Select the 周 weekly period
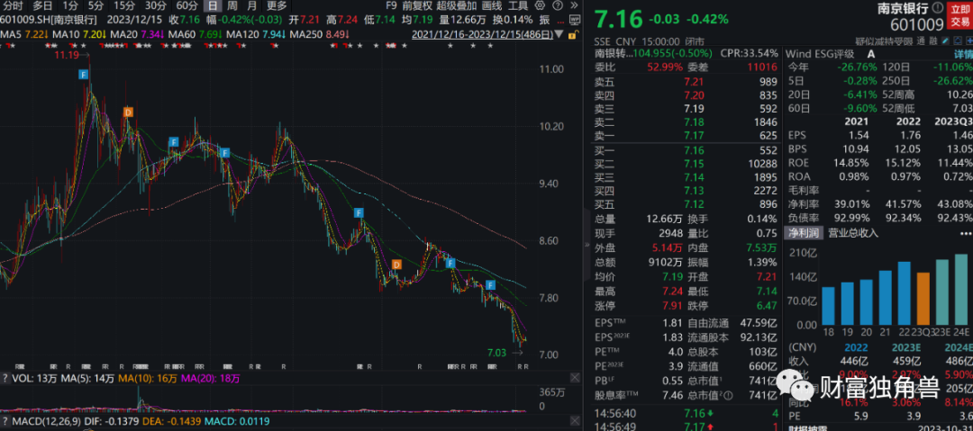 click(232, 5)
